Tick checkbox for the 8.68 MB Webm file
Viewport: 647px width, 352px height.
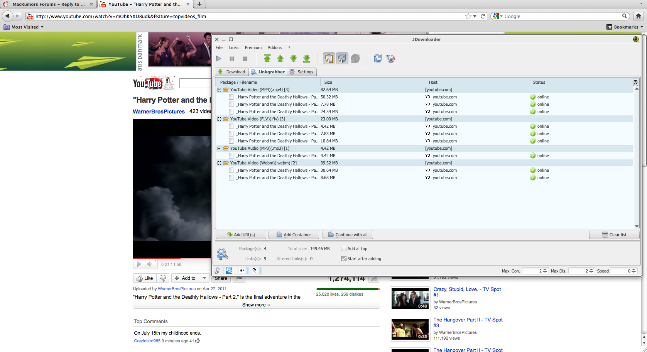(x=231, y=178)
